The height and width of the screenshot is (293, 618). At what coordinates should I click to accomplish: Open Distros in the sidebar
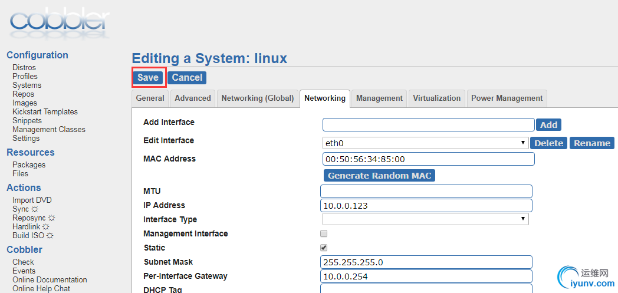click(24, 68)
